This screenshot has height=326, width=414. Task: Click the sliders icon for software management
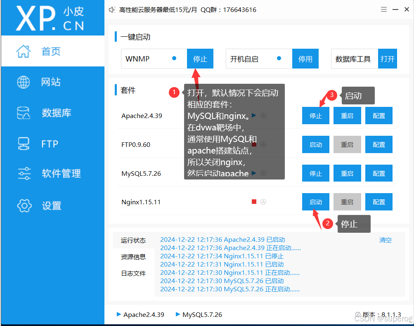click(24, 173)
